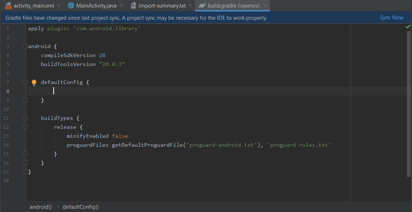Click the 'proguard-rules.txt' string
The height and width of the screenshot is (212, 412).
299,145
